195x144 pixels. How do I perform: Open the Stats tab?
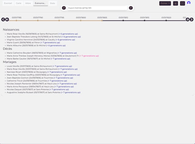52,3
